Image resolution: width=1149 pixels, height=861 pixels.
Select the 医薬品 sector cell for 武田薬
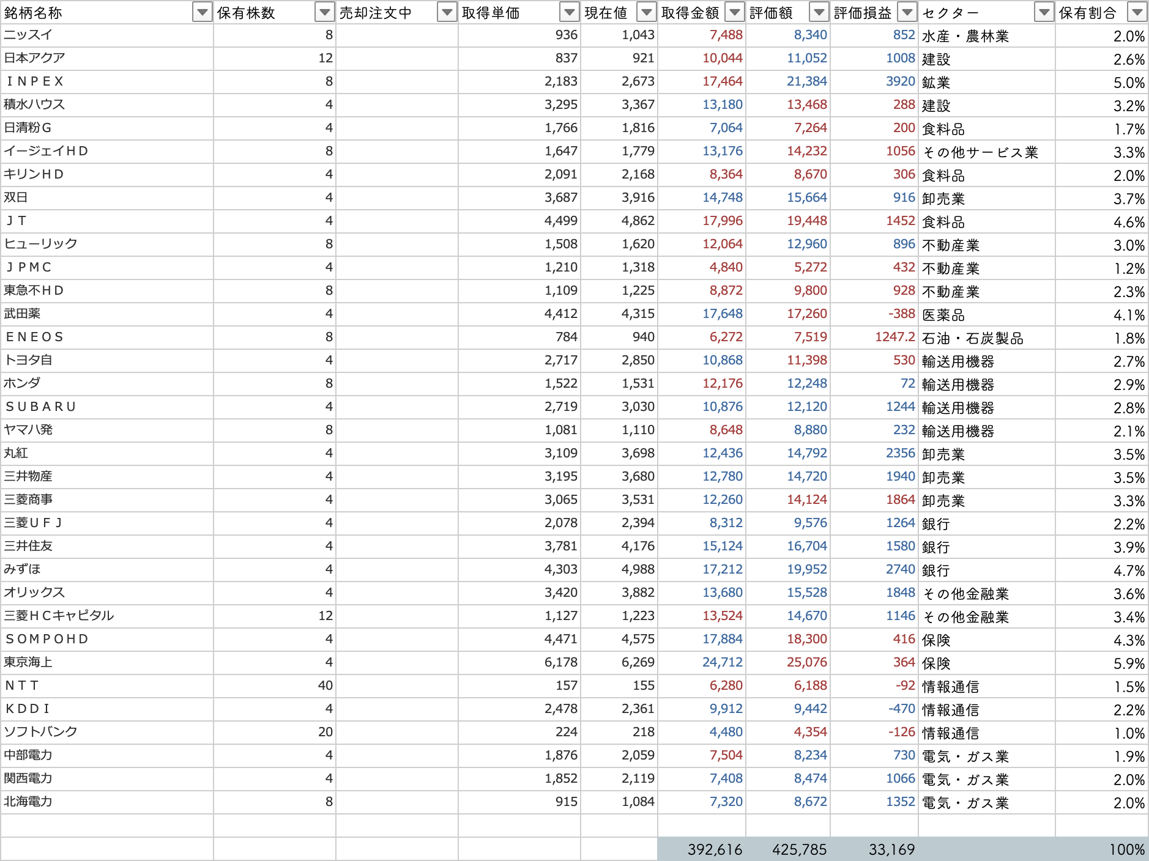click(x=986, y=314)
